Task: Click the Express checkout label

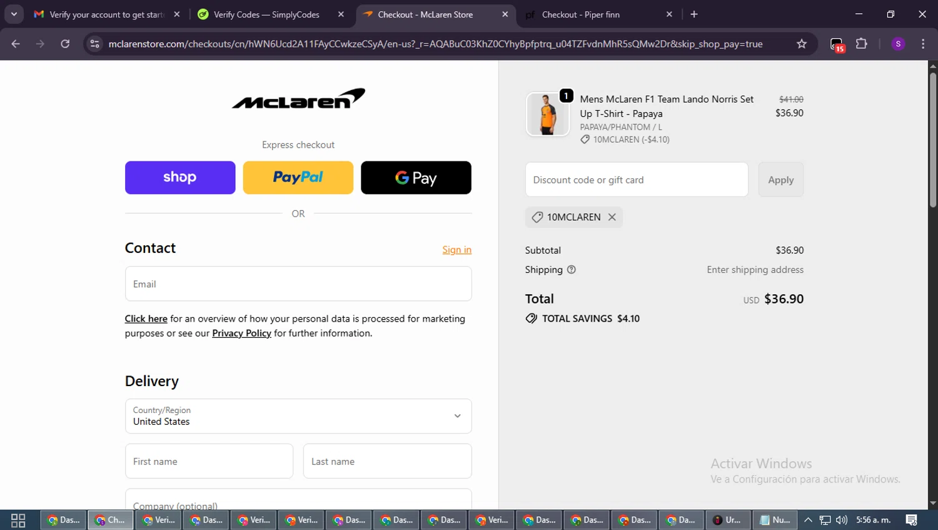Action: 298,145
